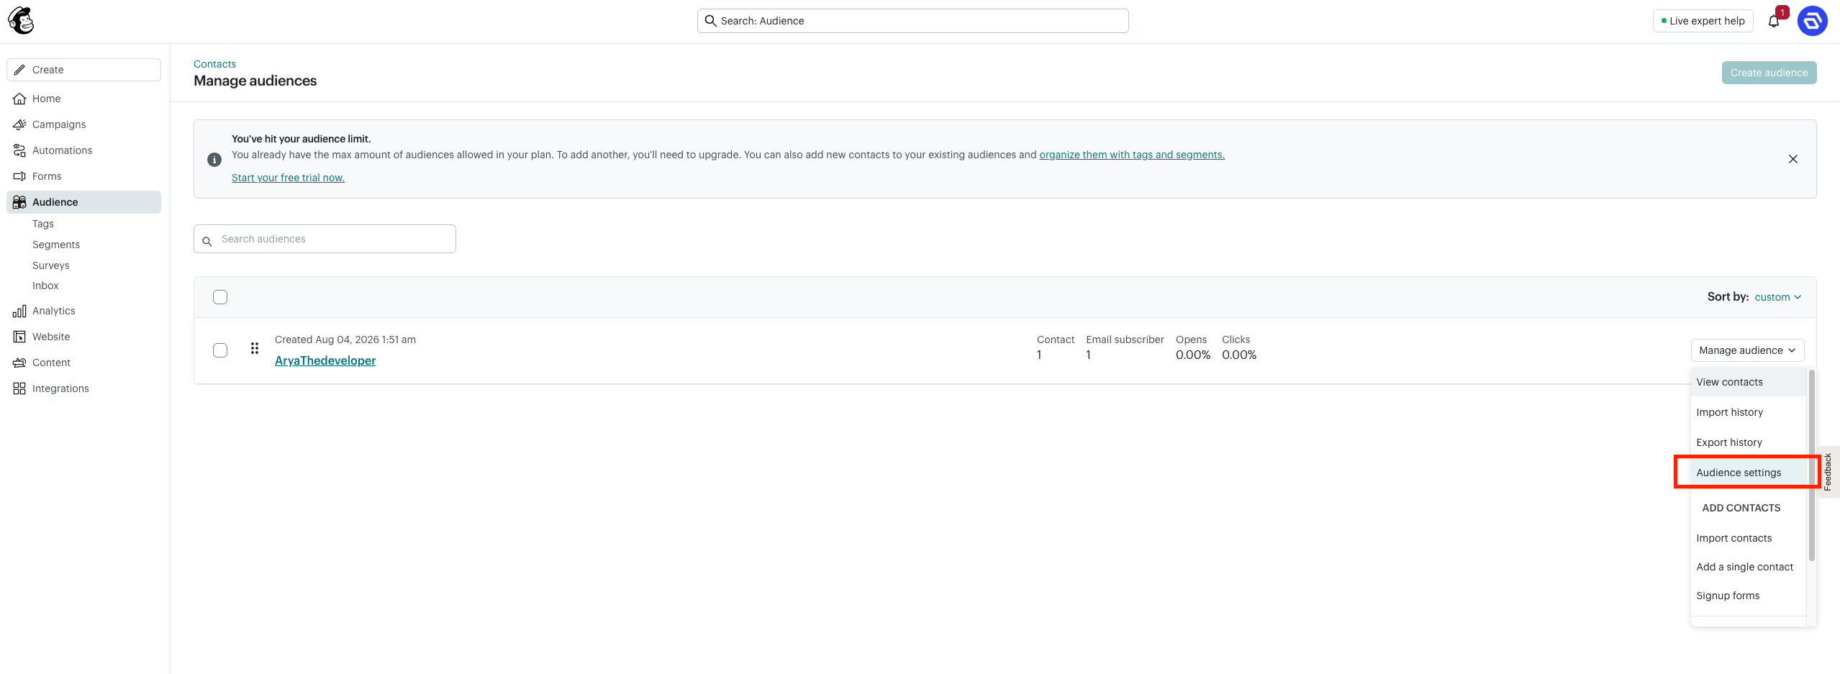Click the Integrations grid icon

pyautogui.click(x=19, y=388)
